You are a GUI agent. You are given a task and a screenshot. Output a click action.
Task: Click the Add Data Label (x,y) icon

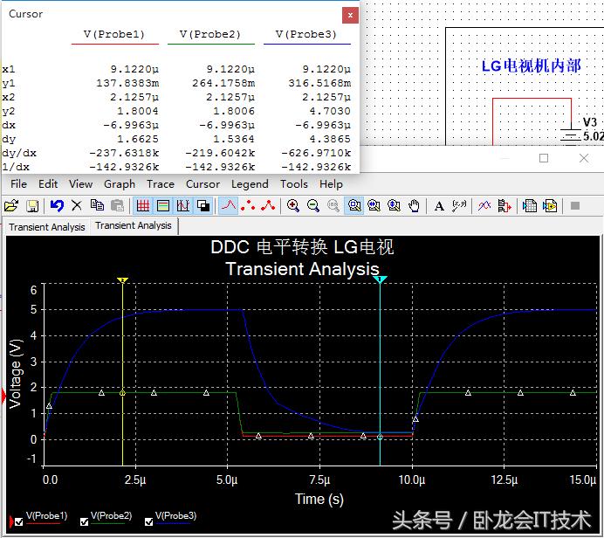click(459, 206)
